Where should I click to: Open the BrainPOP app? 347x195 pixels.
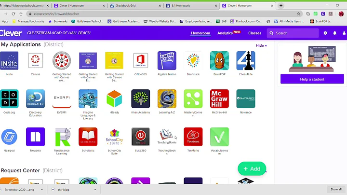tap(220, 60)
